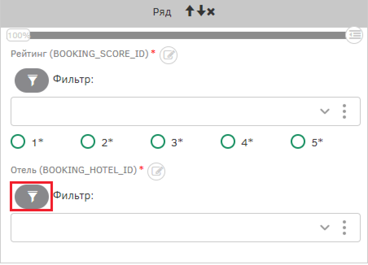Image resolution: width=368 pixels, height=265 pixels.
Task: Choose the 4* rating option
Action: point(228,141)
